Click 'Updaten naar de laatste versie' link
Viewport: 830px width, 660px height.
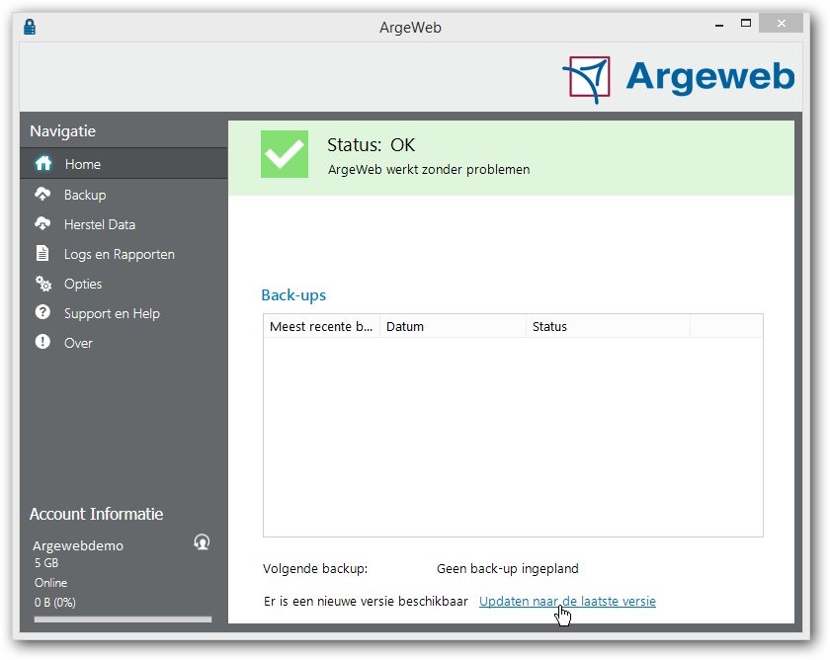(x=567, y=602)
